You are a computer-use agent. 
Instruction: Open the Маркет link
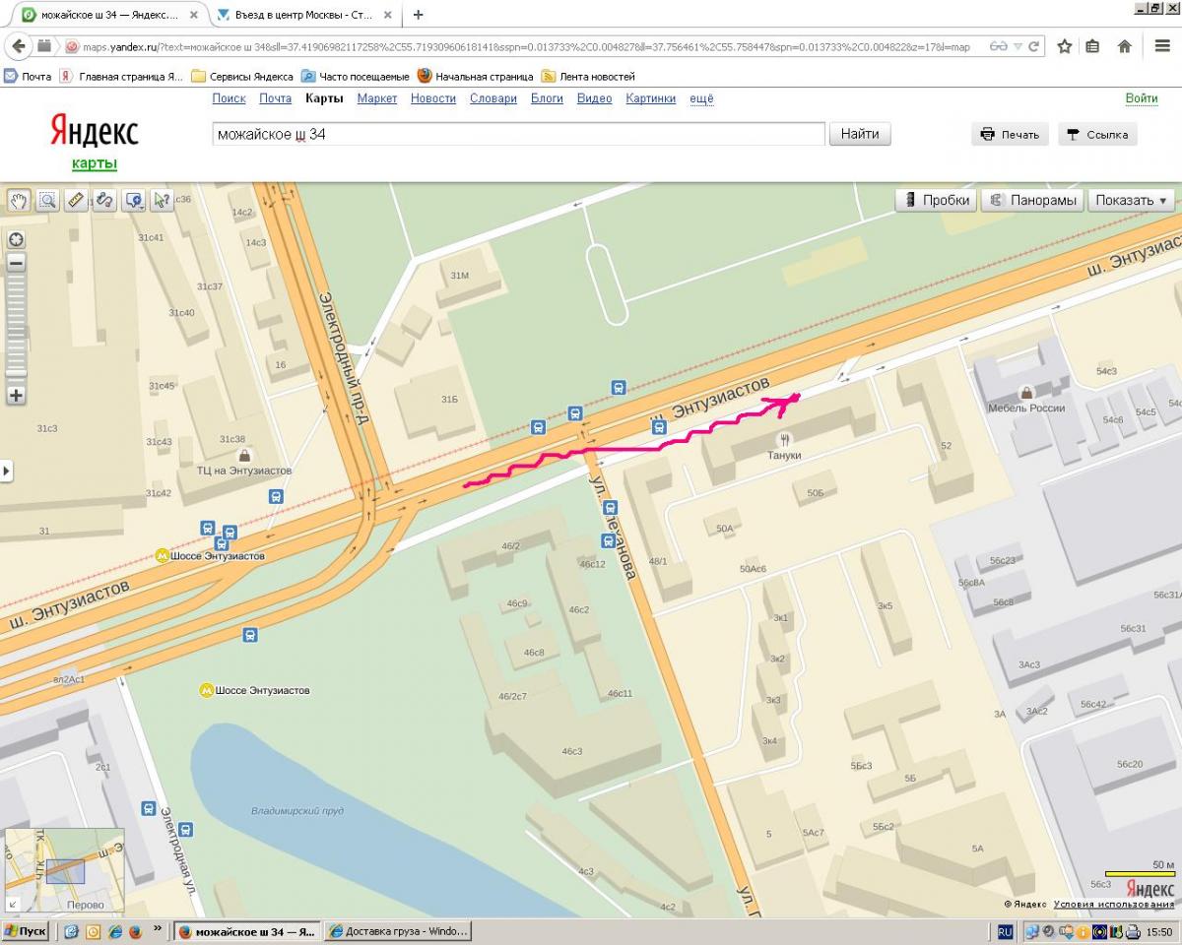click(x=377, y=98)
